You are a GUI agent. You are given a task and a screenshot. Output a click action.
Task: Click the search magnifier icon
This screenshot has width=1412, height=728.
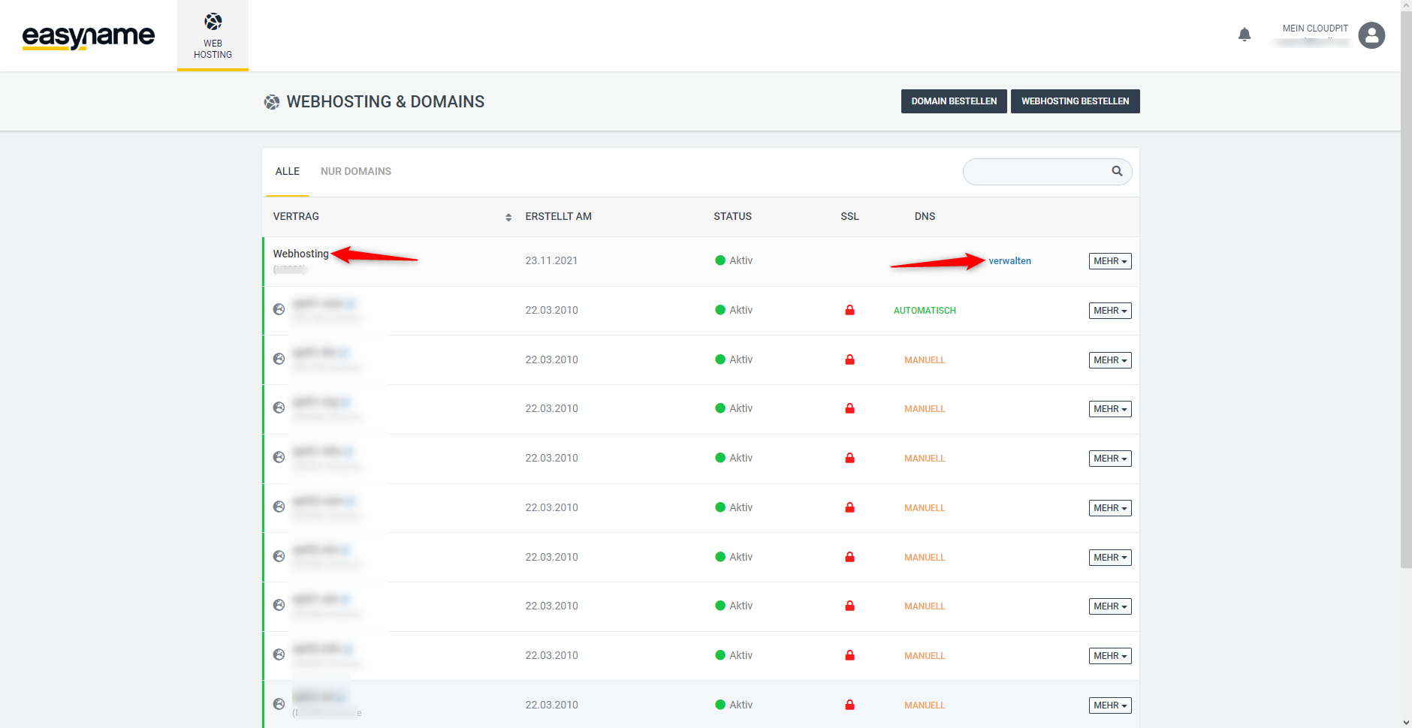(1117, 171)
